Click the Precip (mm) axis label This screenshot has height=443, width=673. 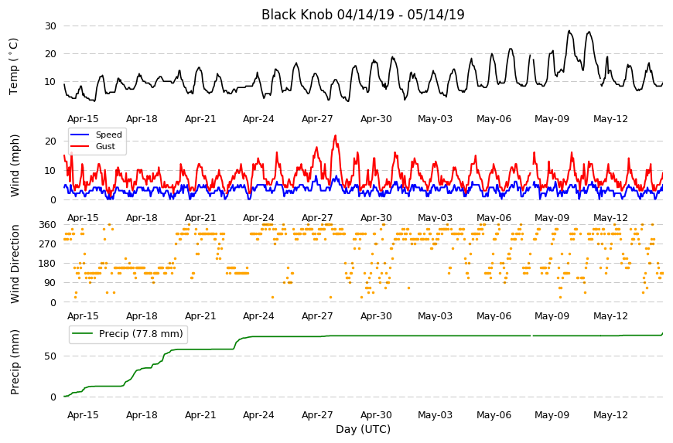click(x=15, y=362)
